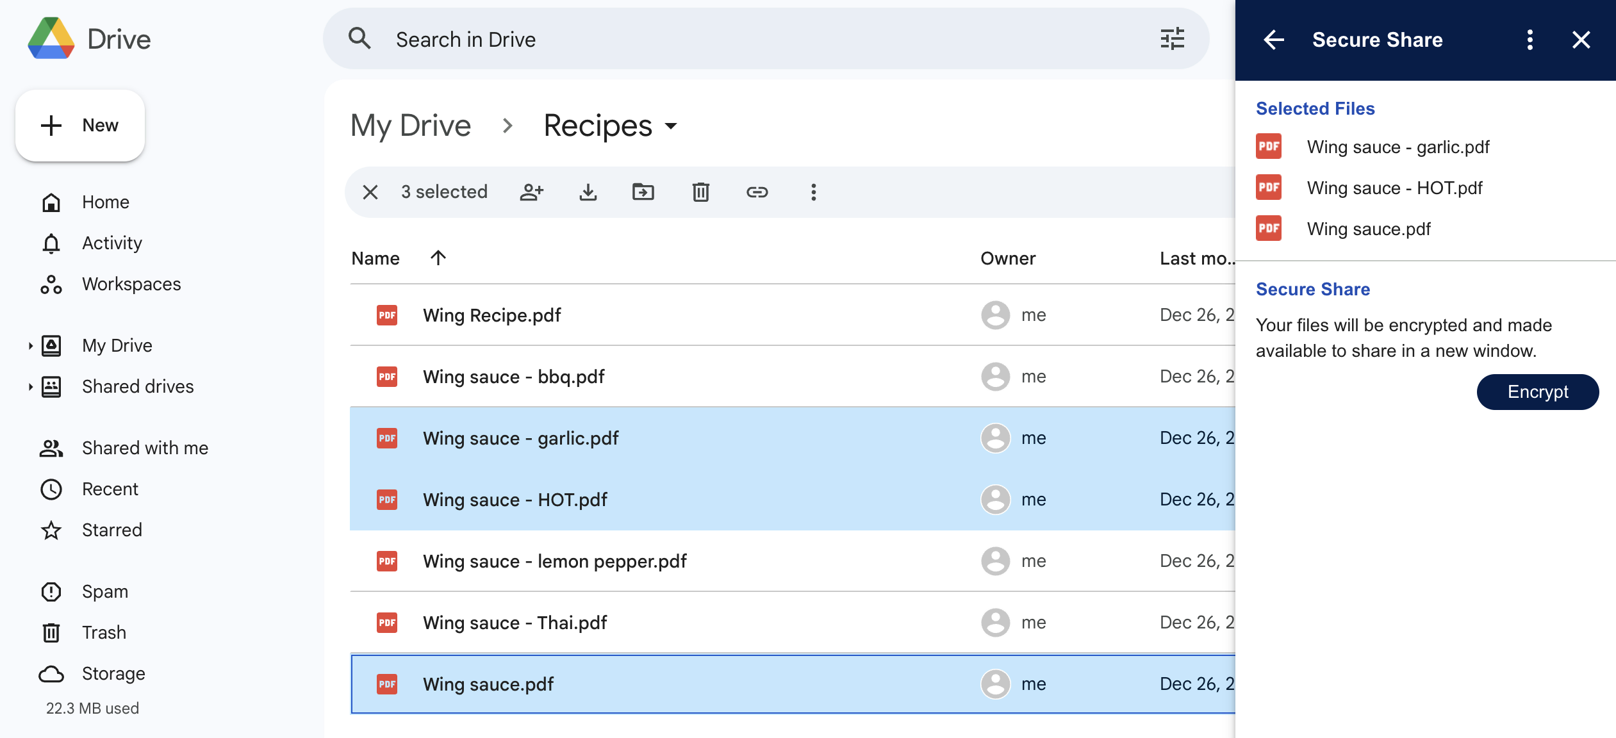
Task: Move selected files to another folder
Action: coord(643,192)
